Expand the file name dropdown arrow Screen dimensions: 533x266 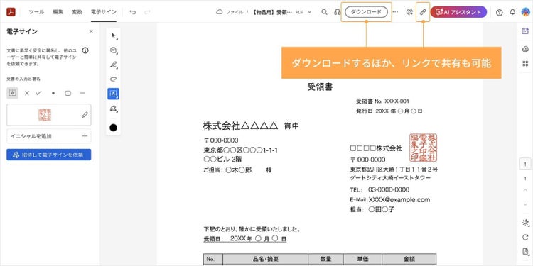pos(309,12)
